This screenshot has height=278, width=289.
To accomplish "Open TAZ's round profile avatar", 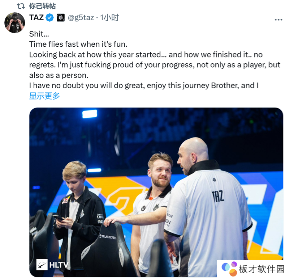I will coord(15,23).
